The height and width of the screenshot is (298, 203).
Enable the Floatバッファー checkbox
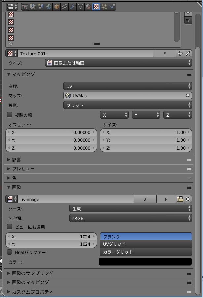[x=9, y=252]
